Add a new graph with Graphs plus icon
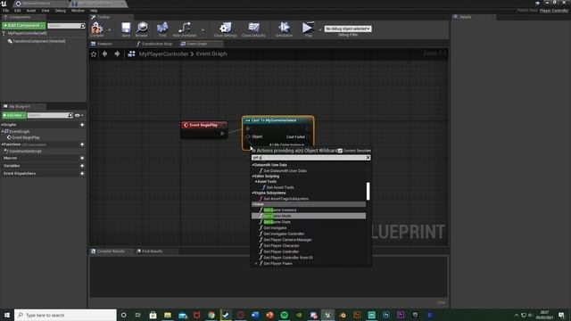Image resolution: width=571 pixels, height=321 pixels. (82, 125)
